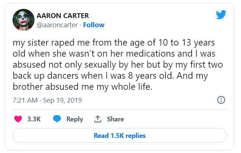Click the Twitter bird logo
Viewport: 241px width, 153px height.
pos(221,15)
